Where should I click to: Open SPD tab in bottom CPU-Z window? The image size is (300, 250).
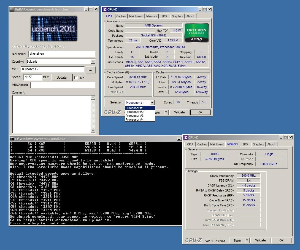coord(245,144)
